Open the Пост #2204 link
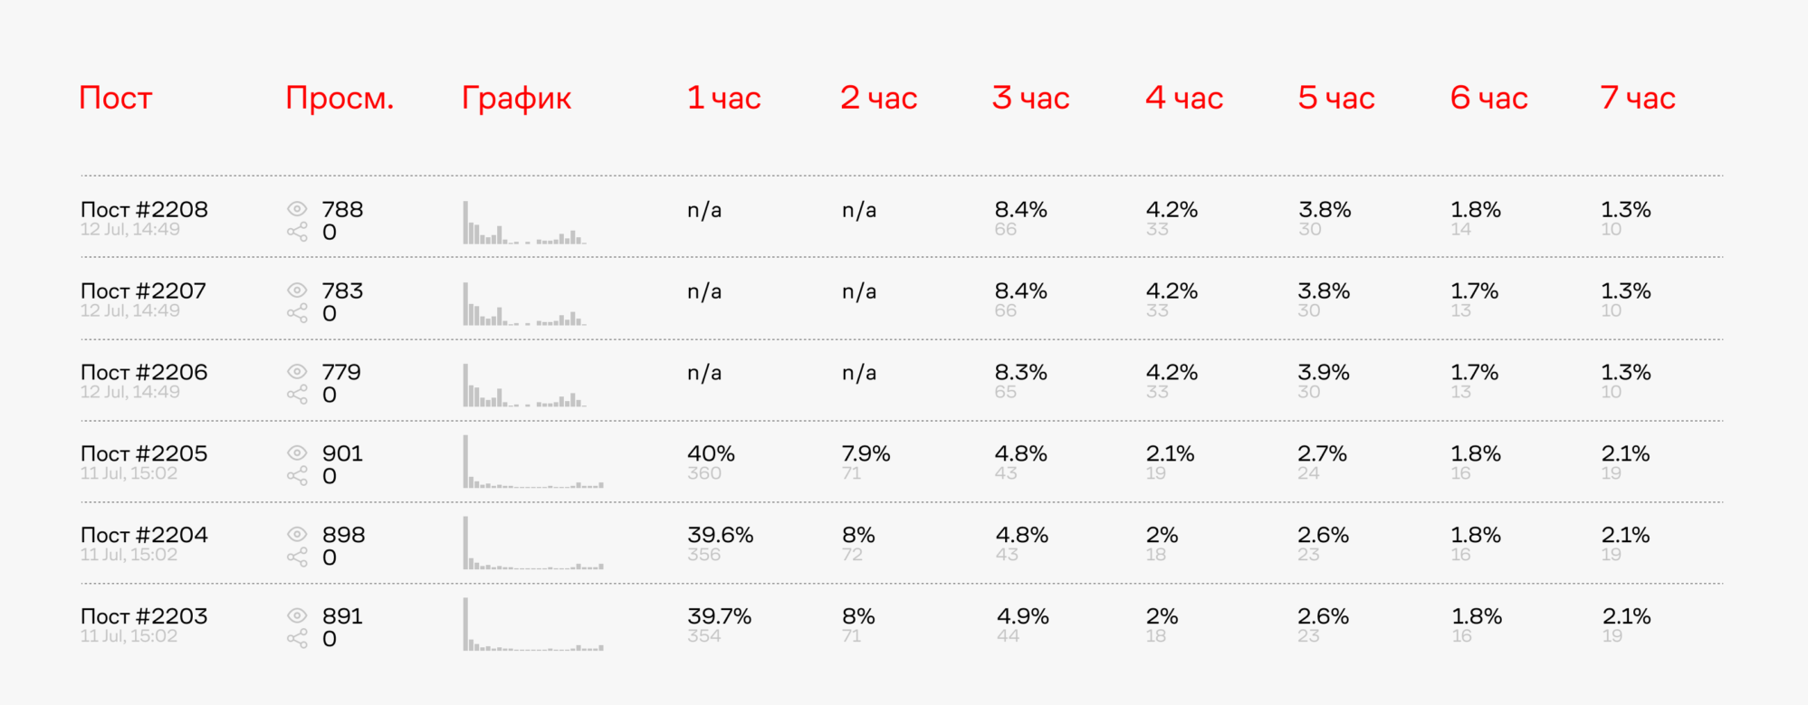 click(x=144, y=535)
